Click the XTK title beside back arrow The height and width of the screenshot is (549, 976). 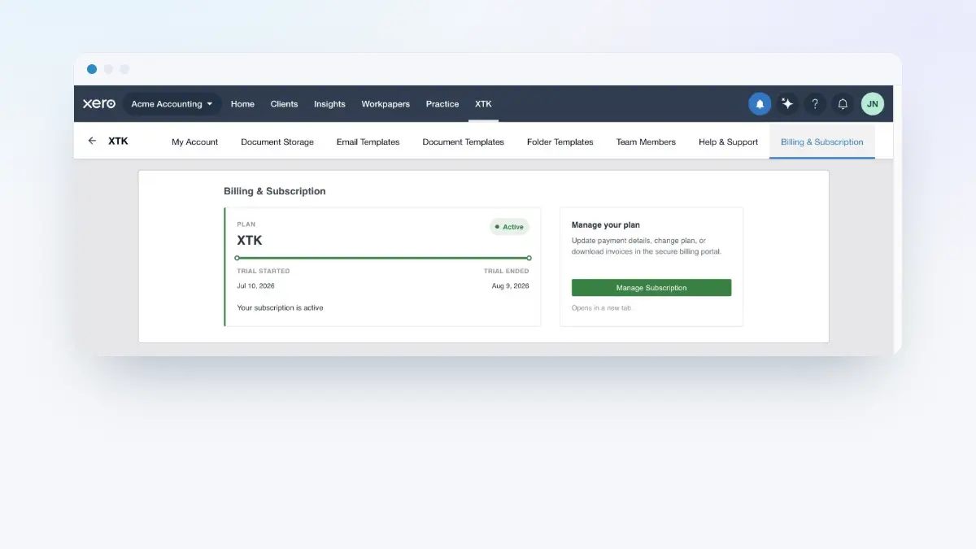(118, 141)
